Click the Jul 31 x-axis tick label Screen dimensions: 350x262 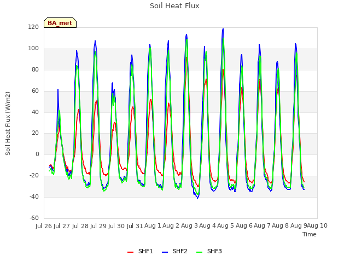(x=135, y=226)
